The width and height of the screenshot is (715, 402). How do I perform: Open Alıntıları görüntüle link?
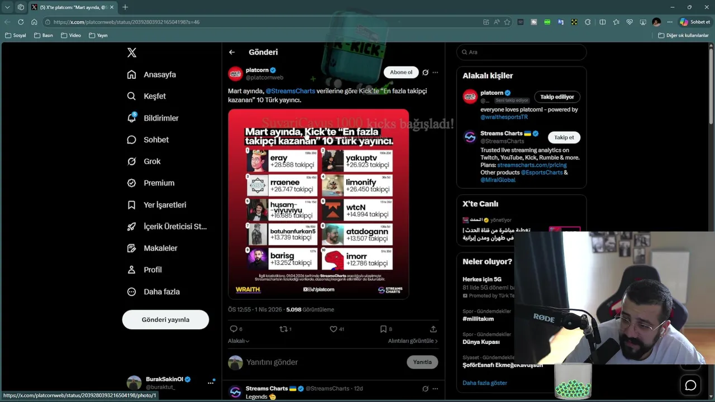[x=413, y=341]
